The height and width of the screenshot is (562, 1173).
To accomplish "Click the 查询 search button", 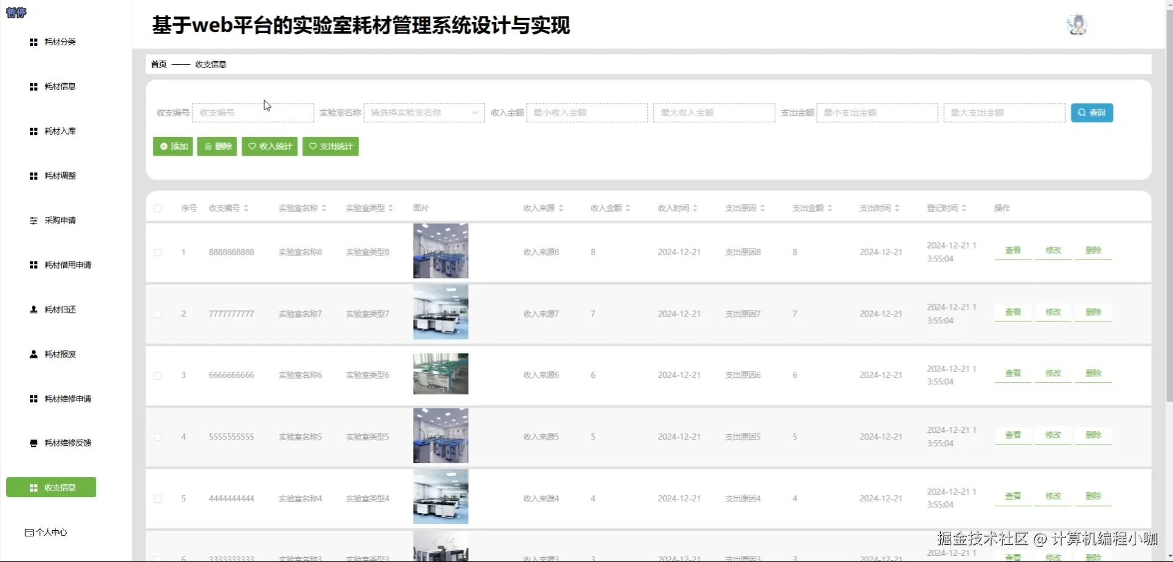I will click(x=1092, y=113).
